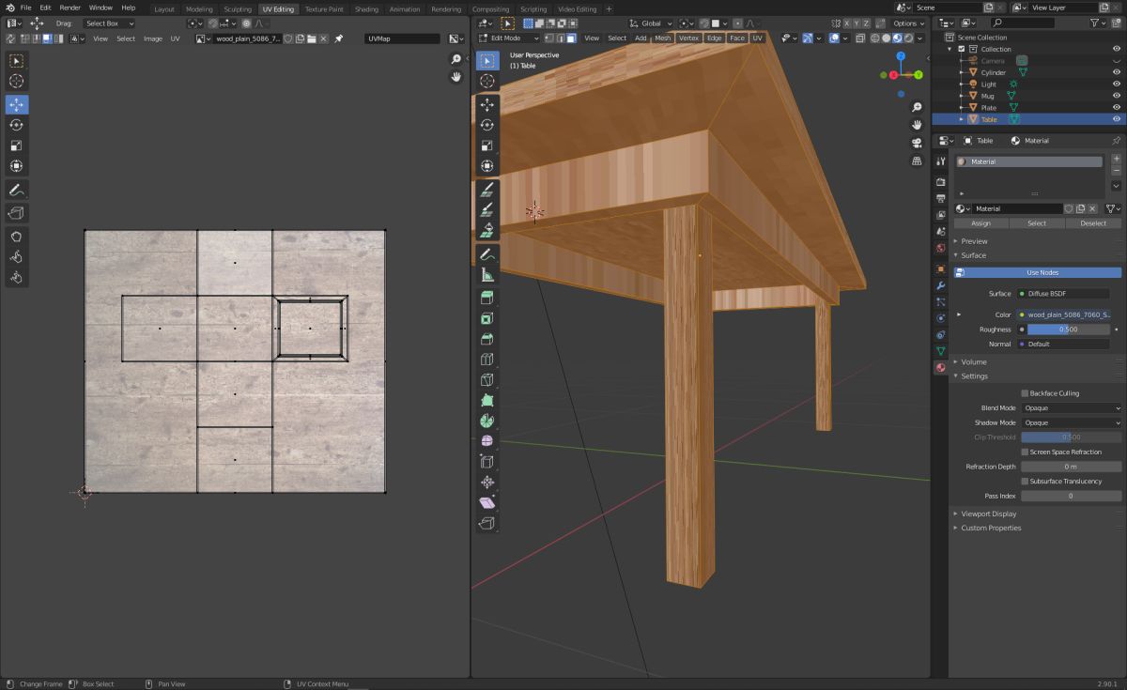
Task: Pick the Cursor tool in 3D viewport
Action: (x=487, y=82)
